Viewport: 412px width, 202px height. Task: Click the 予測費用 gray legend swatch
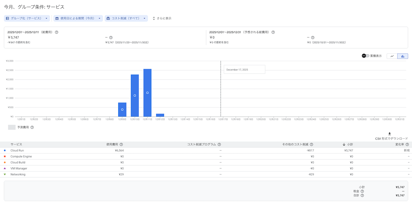[12, 127]
